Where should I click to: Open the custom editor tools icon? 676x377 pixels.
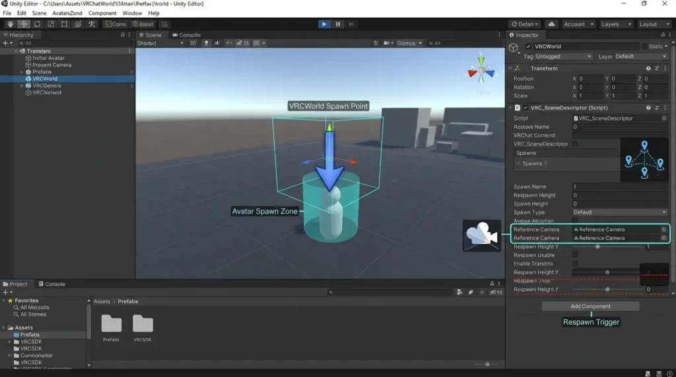[x=92, y=24]
